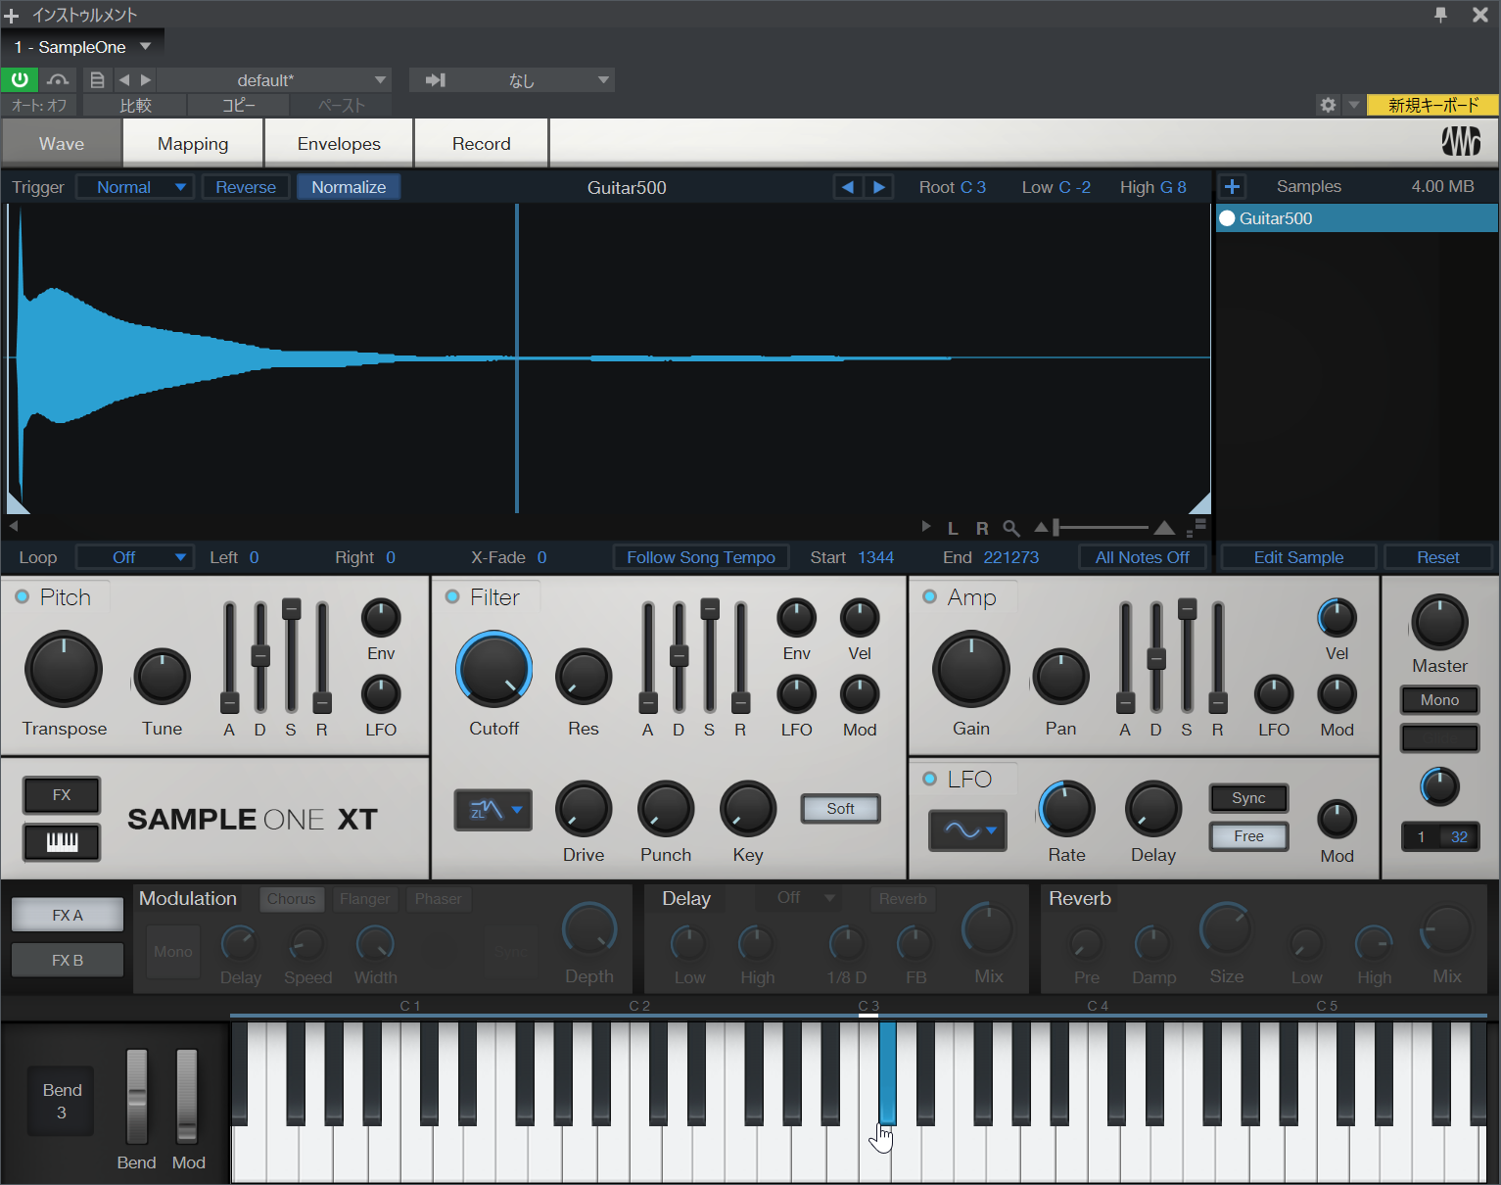The width and height of the screenshot is (1501, 1185).
Task: Open the gear settings icon
Action: click(x=1328, y=105)
